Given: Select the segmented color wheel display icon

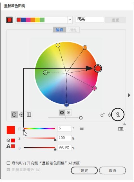Looking at the screenshot, I should click(x=21, y=115).
